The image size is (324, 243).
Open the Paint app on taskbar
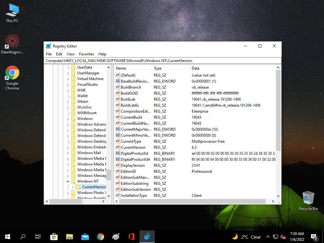116,237
